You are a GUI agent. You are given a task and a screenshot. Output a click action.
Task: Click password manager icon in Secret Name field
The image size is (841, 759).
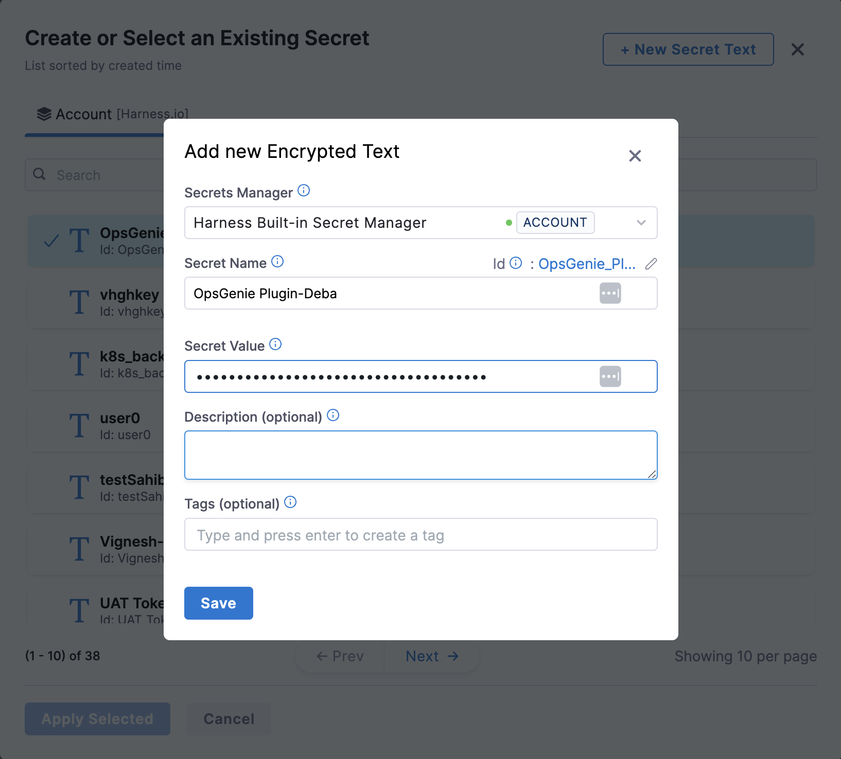tap(610, 293)
